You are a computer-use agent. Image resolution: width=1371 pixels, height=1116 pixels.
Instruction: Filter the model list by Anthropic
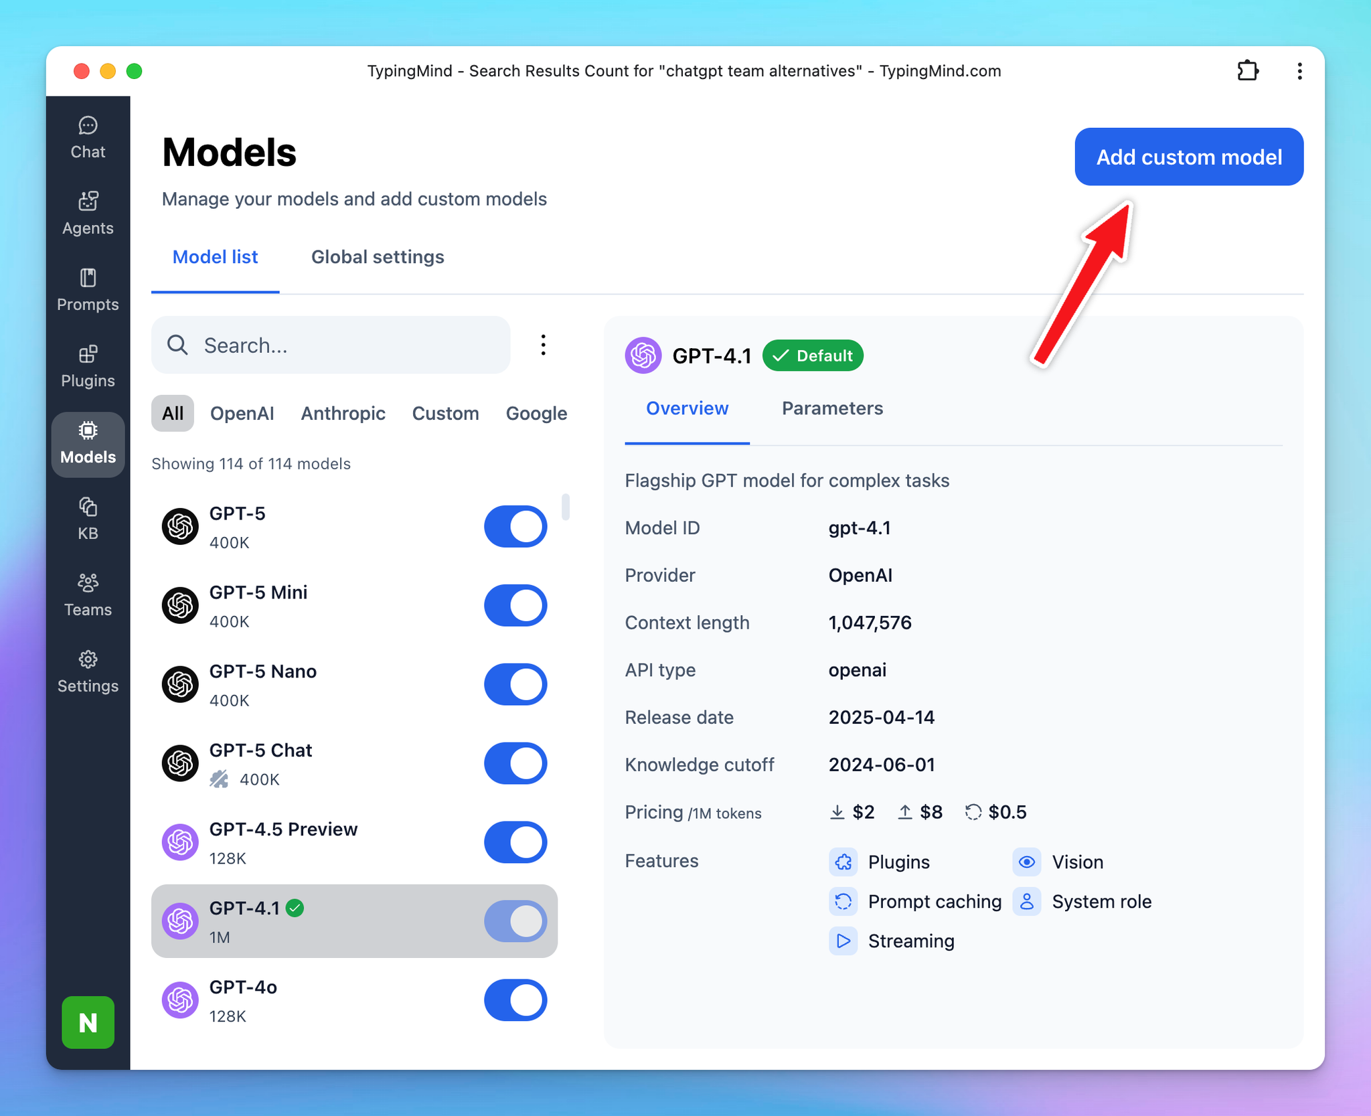coord(343,413)
